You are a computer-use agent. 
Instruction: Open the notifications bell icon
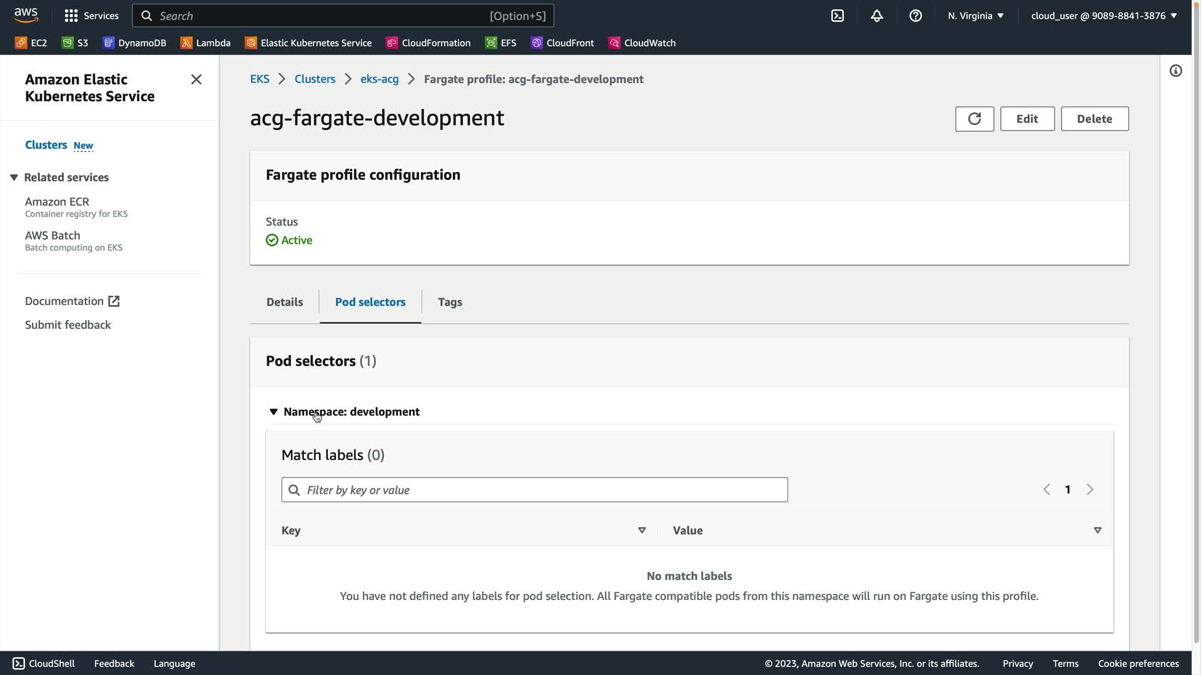876,16
